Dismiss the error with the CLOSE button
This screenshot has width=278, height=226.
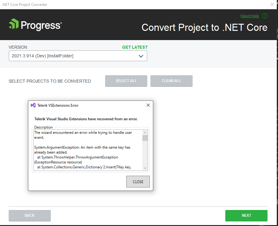(138, 182)
